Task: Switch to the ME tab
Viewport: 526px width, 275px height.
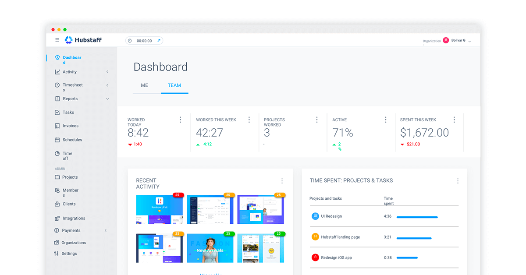Action: click(x=144, y=85)
